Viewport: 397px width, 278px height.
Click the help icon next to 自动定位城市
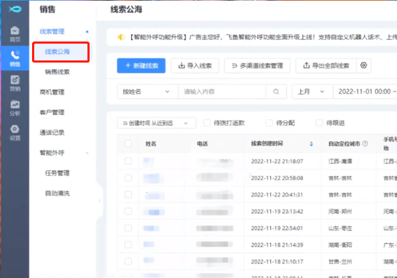365,143
